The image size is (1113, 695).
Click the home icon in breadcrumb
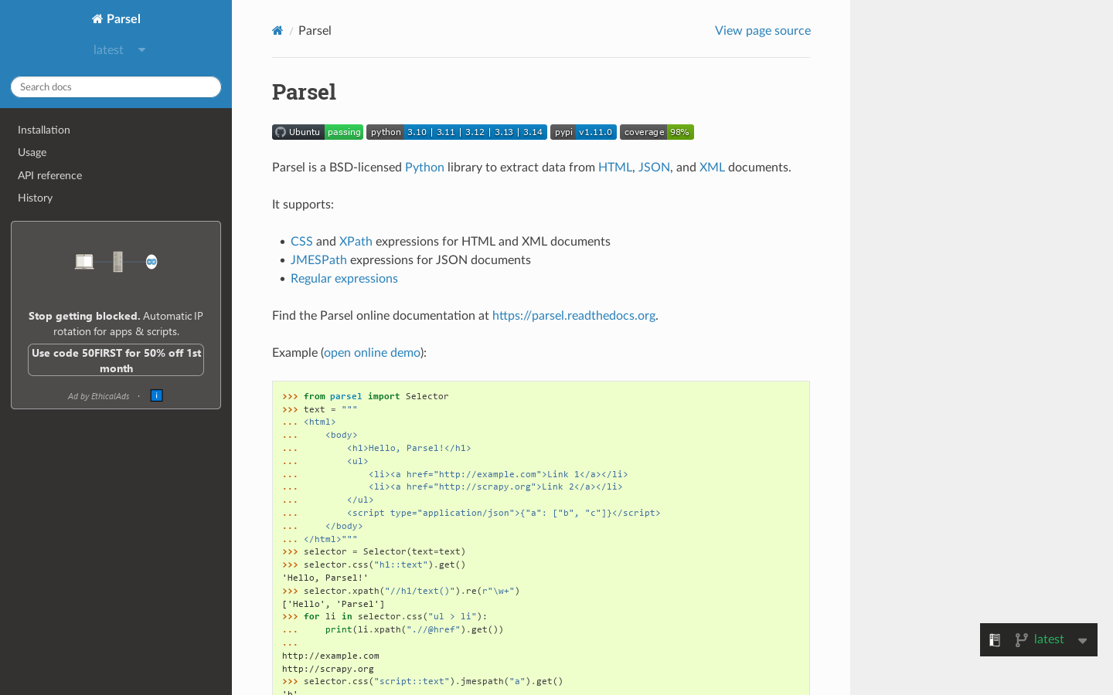point(277,31)
